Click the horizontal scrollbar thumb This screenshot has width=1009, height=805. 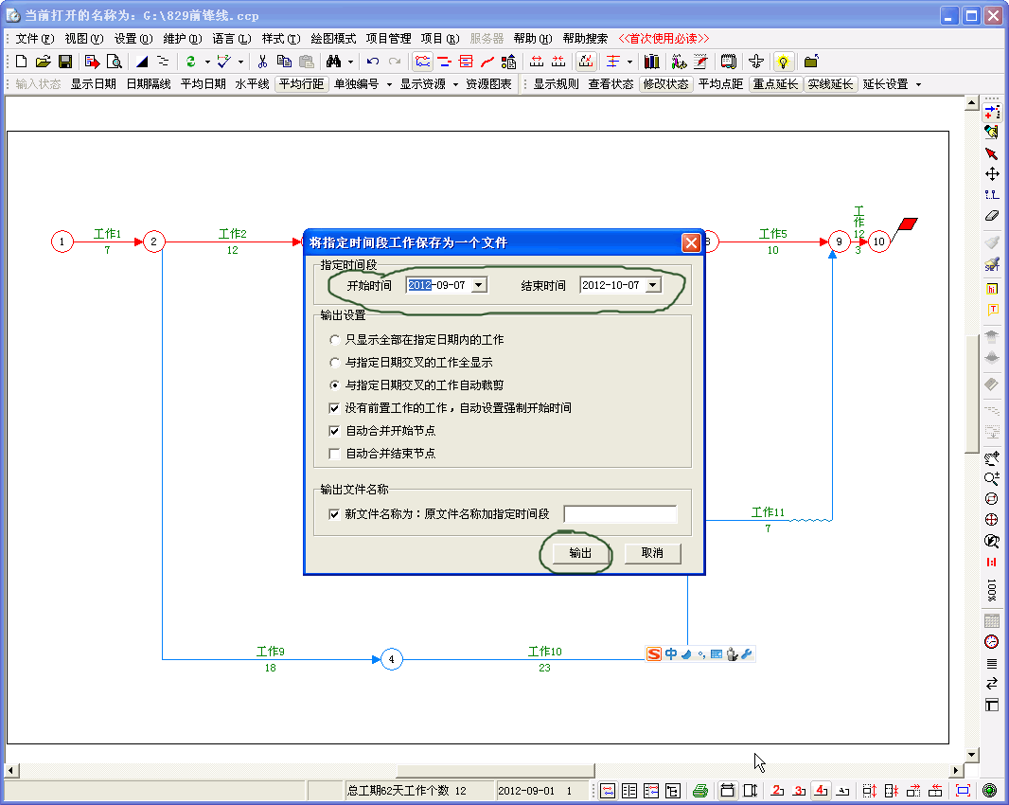tap(495, 770)
